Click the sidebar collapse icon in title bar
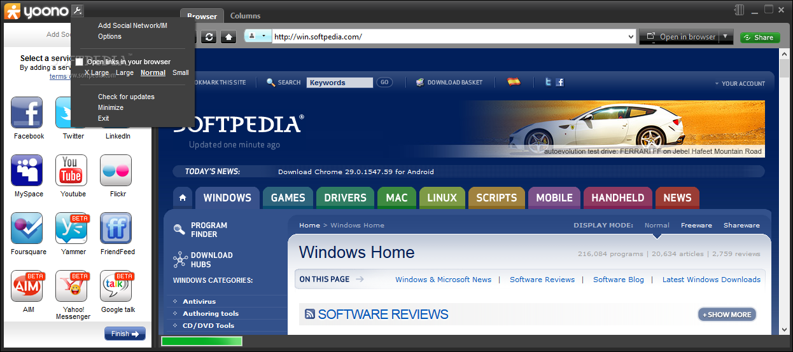The height and width of the screenshot is (352, 793). pyautogui.click(x=739, y=10)
